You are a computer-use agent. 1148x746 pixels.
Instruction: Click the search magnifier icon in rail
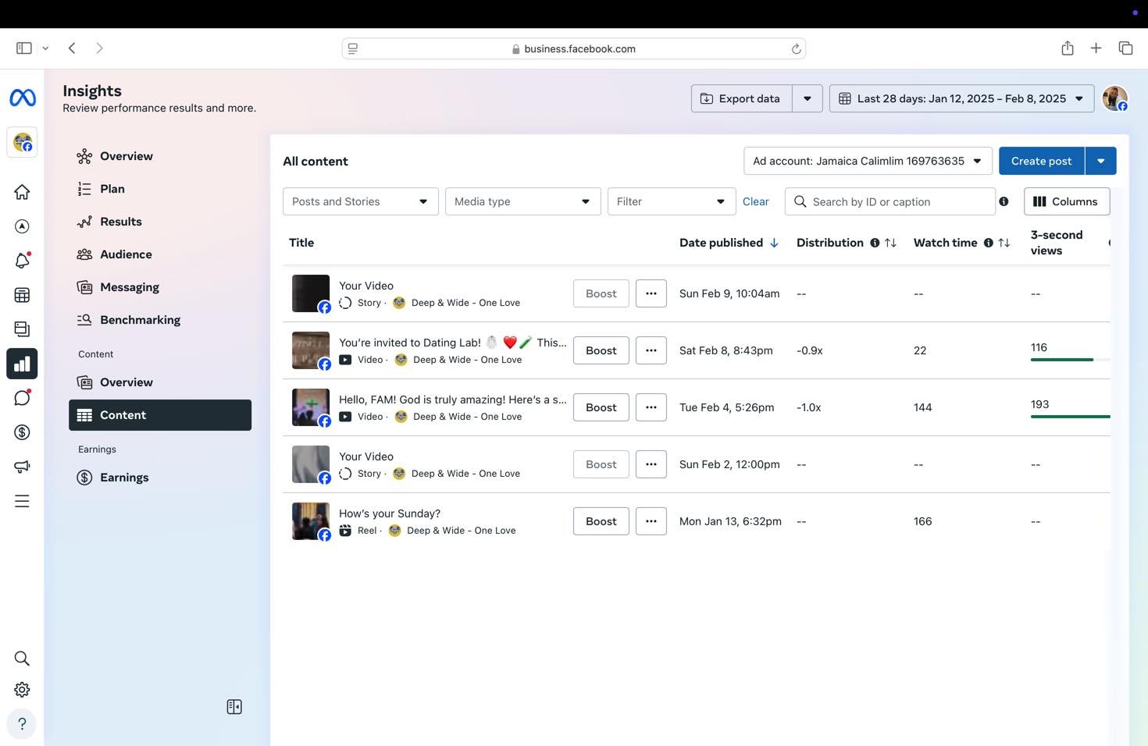click(x=22, y=659)
